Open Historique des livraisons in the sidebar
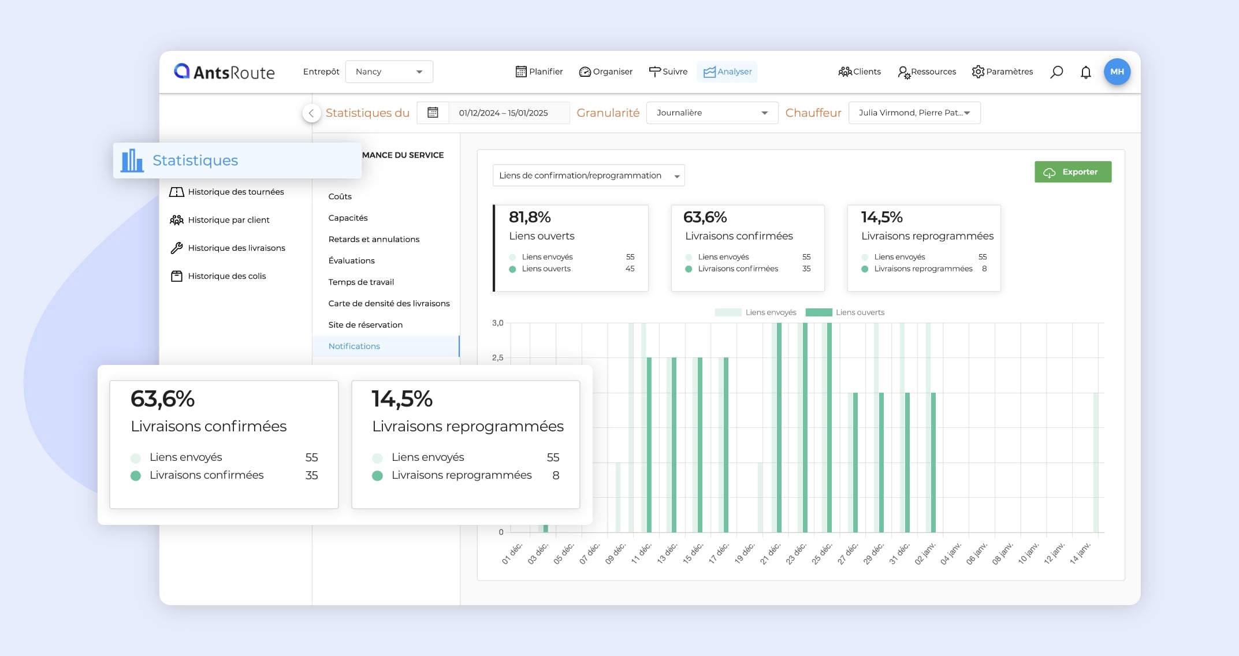The width and height of the screenshot is (1239, 656). (236, 248)
